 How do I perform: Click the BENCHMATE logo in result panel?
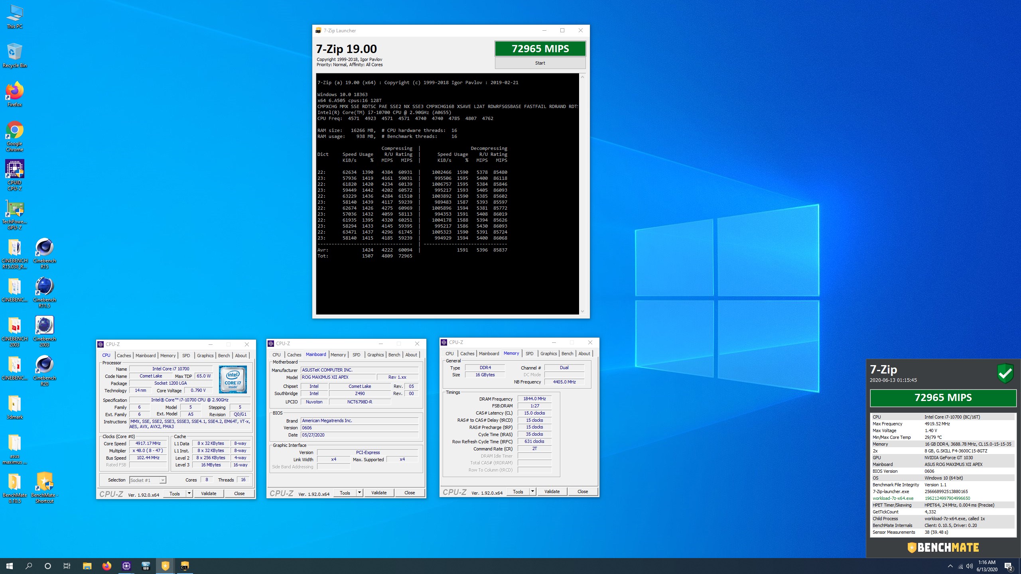943,548
